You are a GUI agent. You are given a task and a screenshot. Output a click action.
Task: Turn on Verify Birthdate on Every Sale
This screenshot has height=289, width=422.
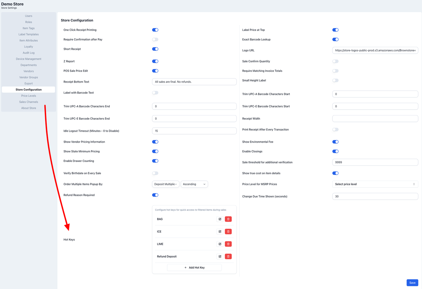[x=155, y=173]
